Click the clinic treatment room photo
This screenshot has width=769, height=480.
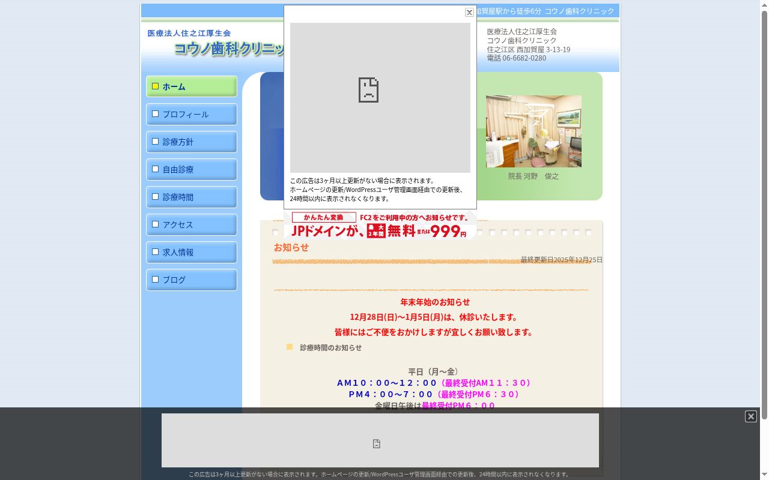533,131
